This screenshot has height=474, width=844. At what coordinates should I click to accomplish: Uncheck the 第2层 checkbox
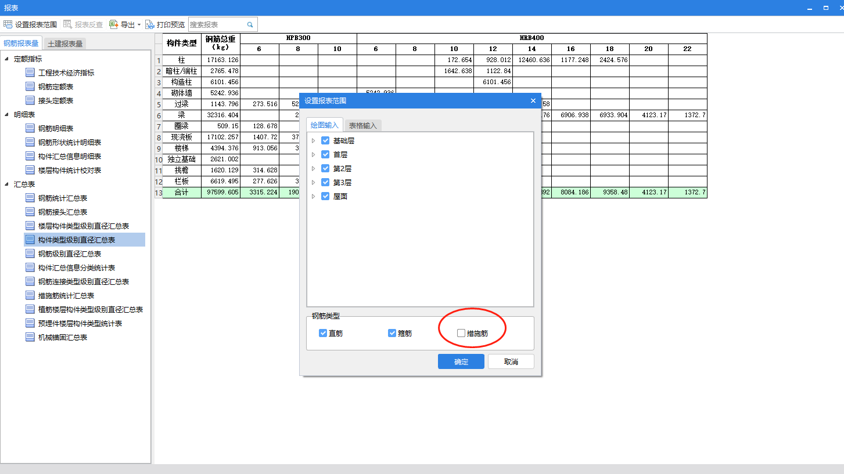325,168
